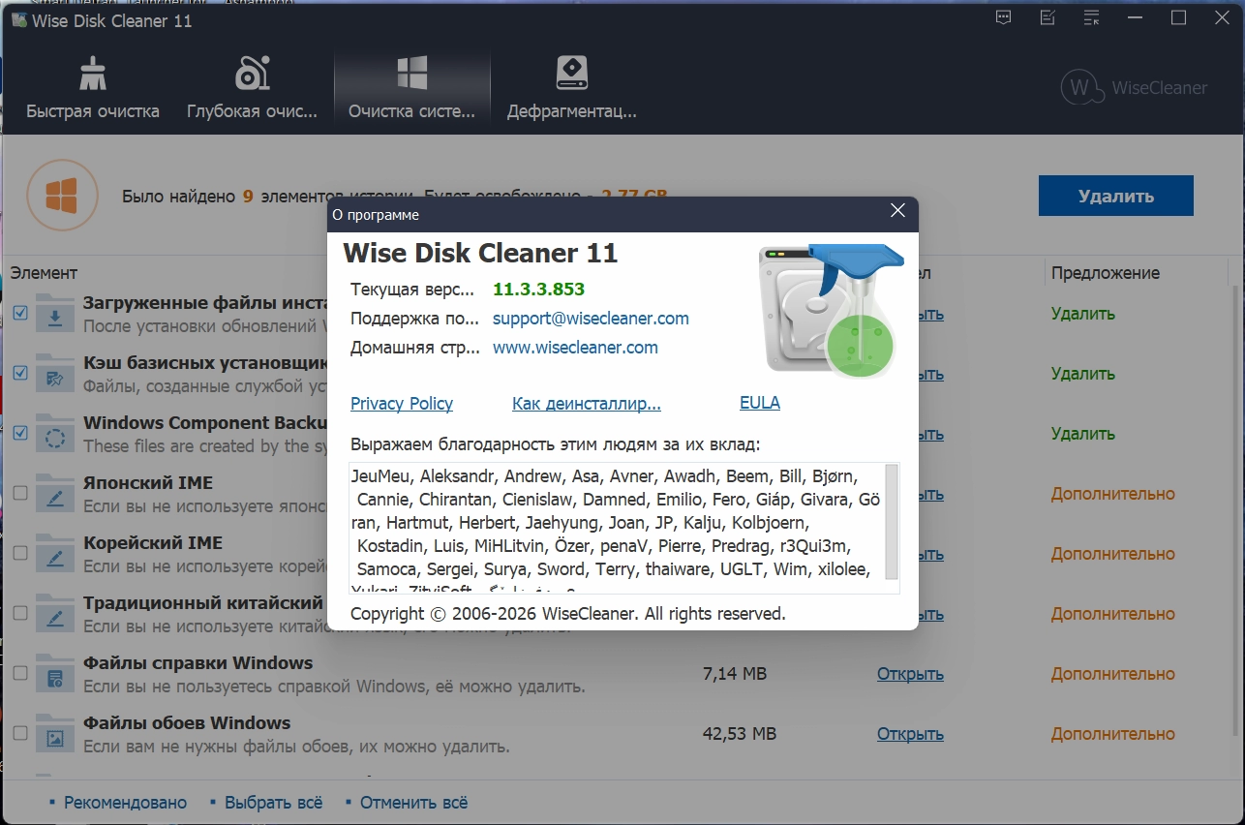
Task: Open the main menu list icon
Action: 1092,17
